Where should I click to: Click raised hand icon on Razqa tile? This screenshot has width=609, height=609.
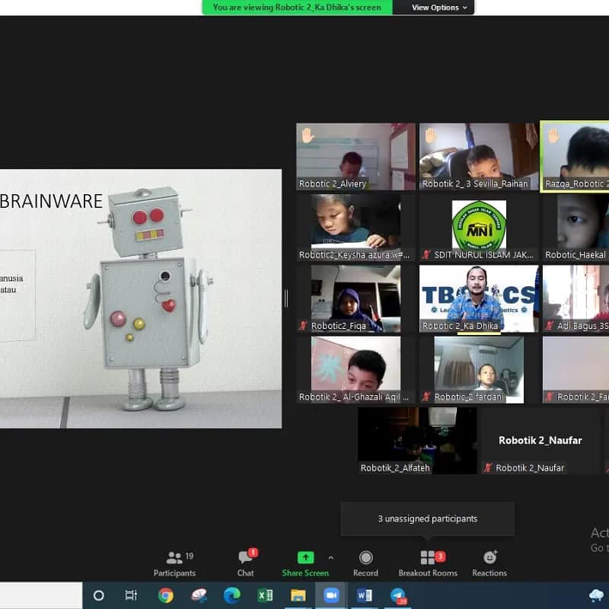pos(554,136)
